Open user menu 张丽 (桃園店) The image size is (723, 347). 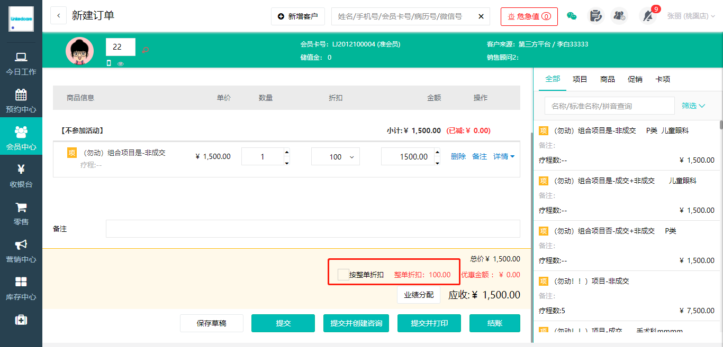pyautogui.click(x=691, y=16)
